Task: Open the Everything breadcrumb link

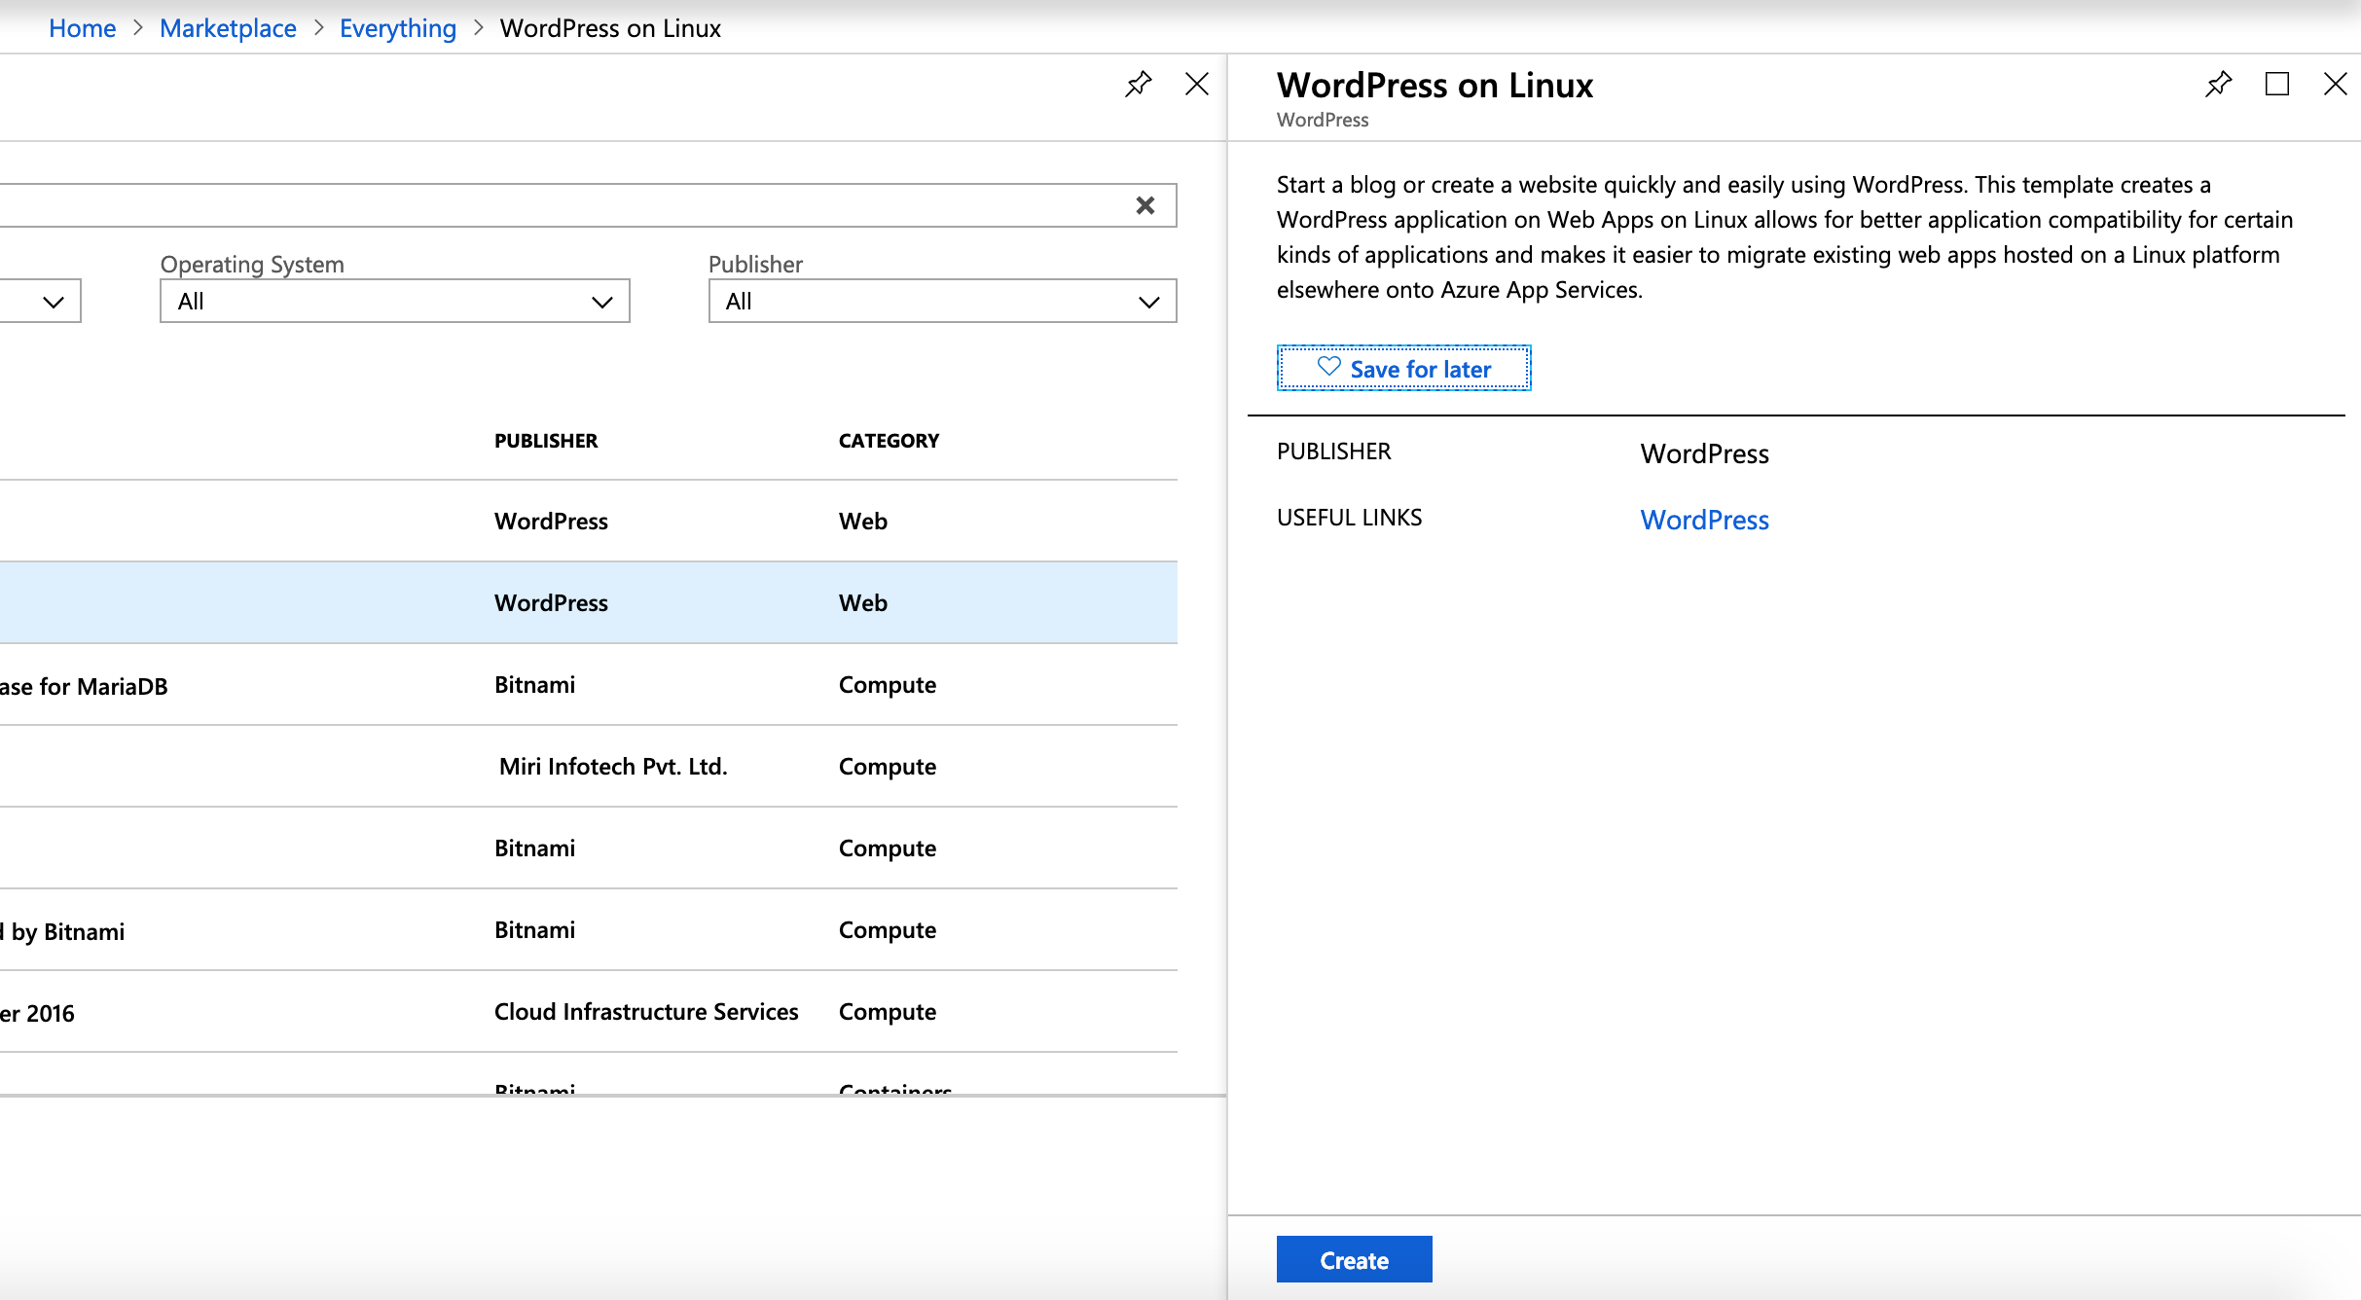Action: 397,28
